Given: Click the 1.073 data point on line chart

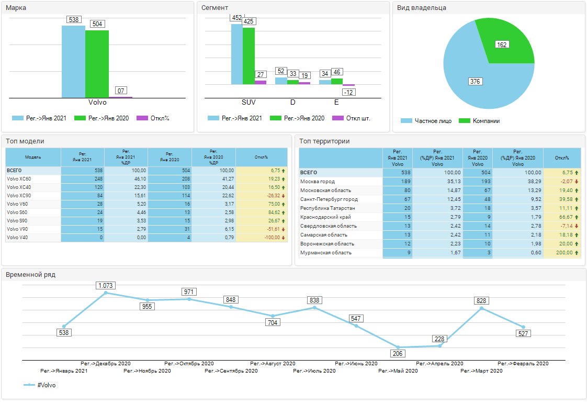Looking at the screenshot, I should tap(106, 293).
